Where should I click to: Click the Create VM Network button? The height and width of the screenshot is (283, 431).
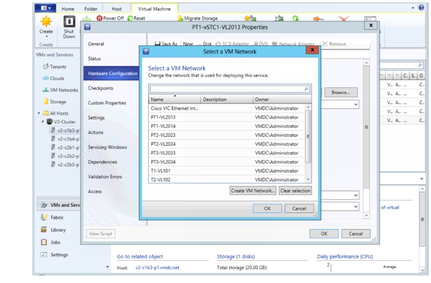253,191
